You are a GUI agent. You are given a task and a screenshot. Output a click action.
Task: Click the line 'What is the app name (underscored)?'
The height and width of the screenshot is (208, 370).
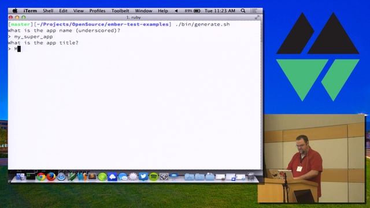tap(64, 31)
